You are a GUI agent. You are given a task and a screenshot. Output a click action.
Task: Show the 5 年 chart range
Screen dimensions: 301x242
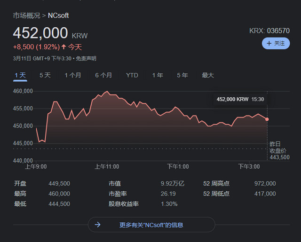tap(182, 75)
